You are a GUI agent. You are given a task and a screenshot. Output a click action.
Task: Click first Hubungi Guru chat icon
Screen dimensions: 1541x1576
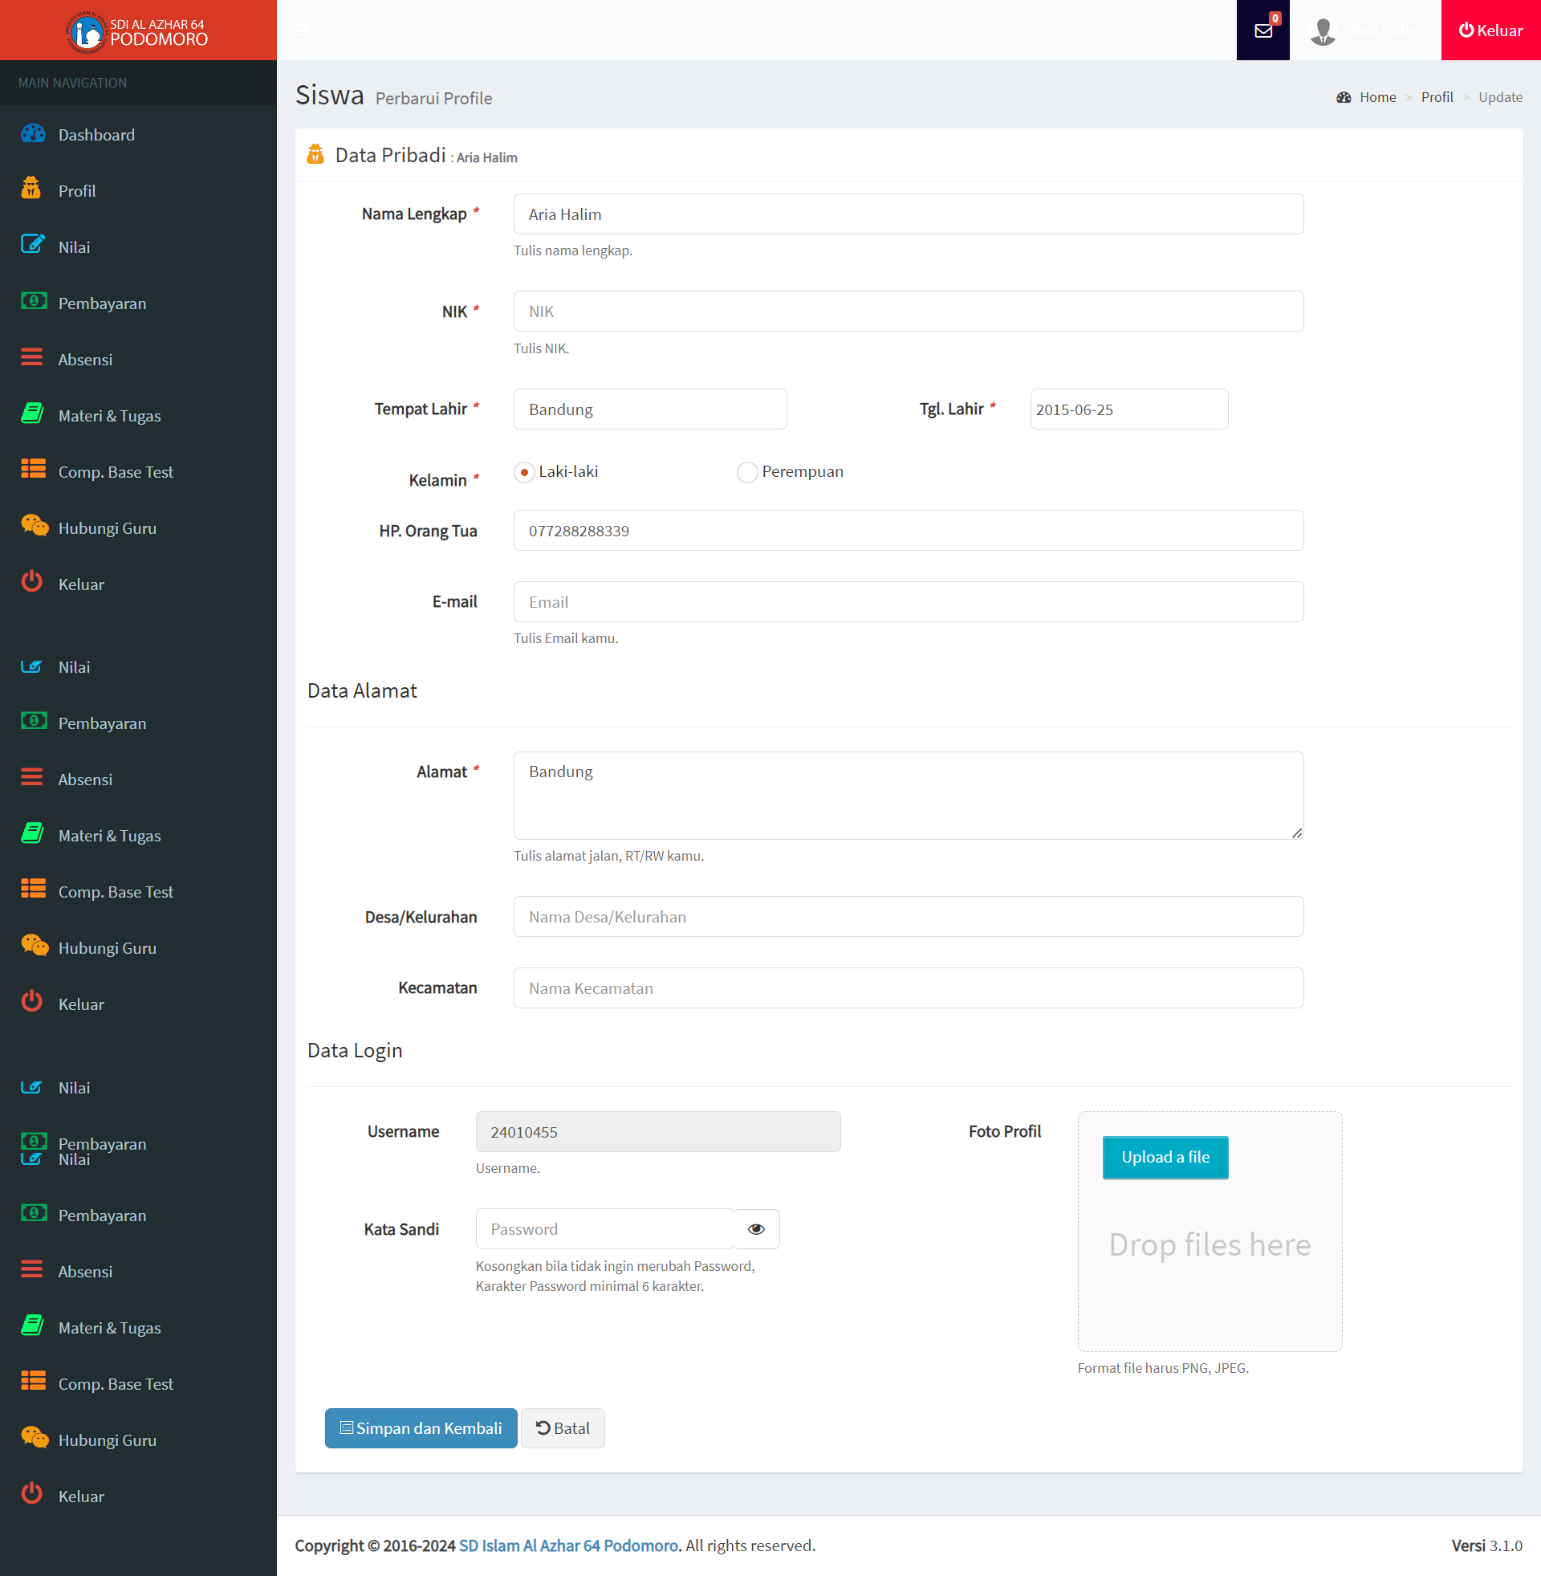click(x=34, y=526)
